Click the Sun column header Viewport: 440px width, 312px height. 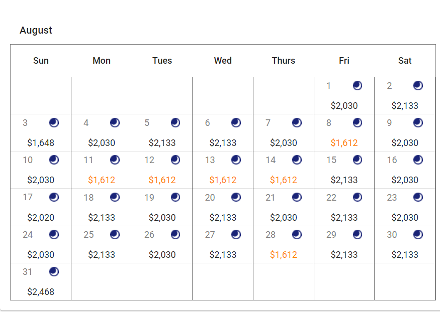pos(41,61)
